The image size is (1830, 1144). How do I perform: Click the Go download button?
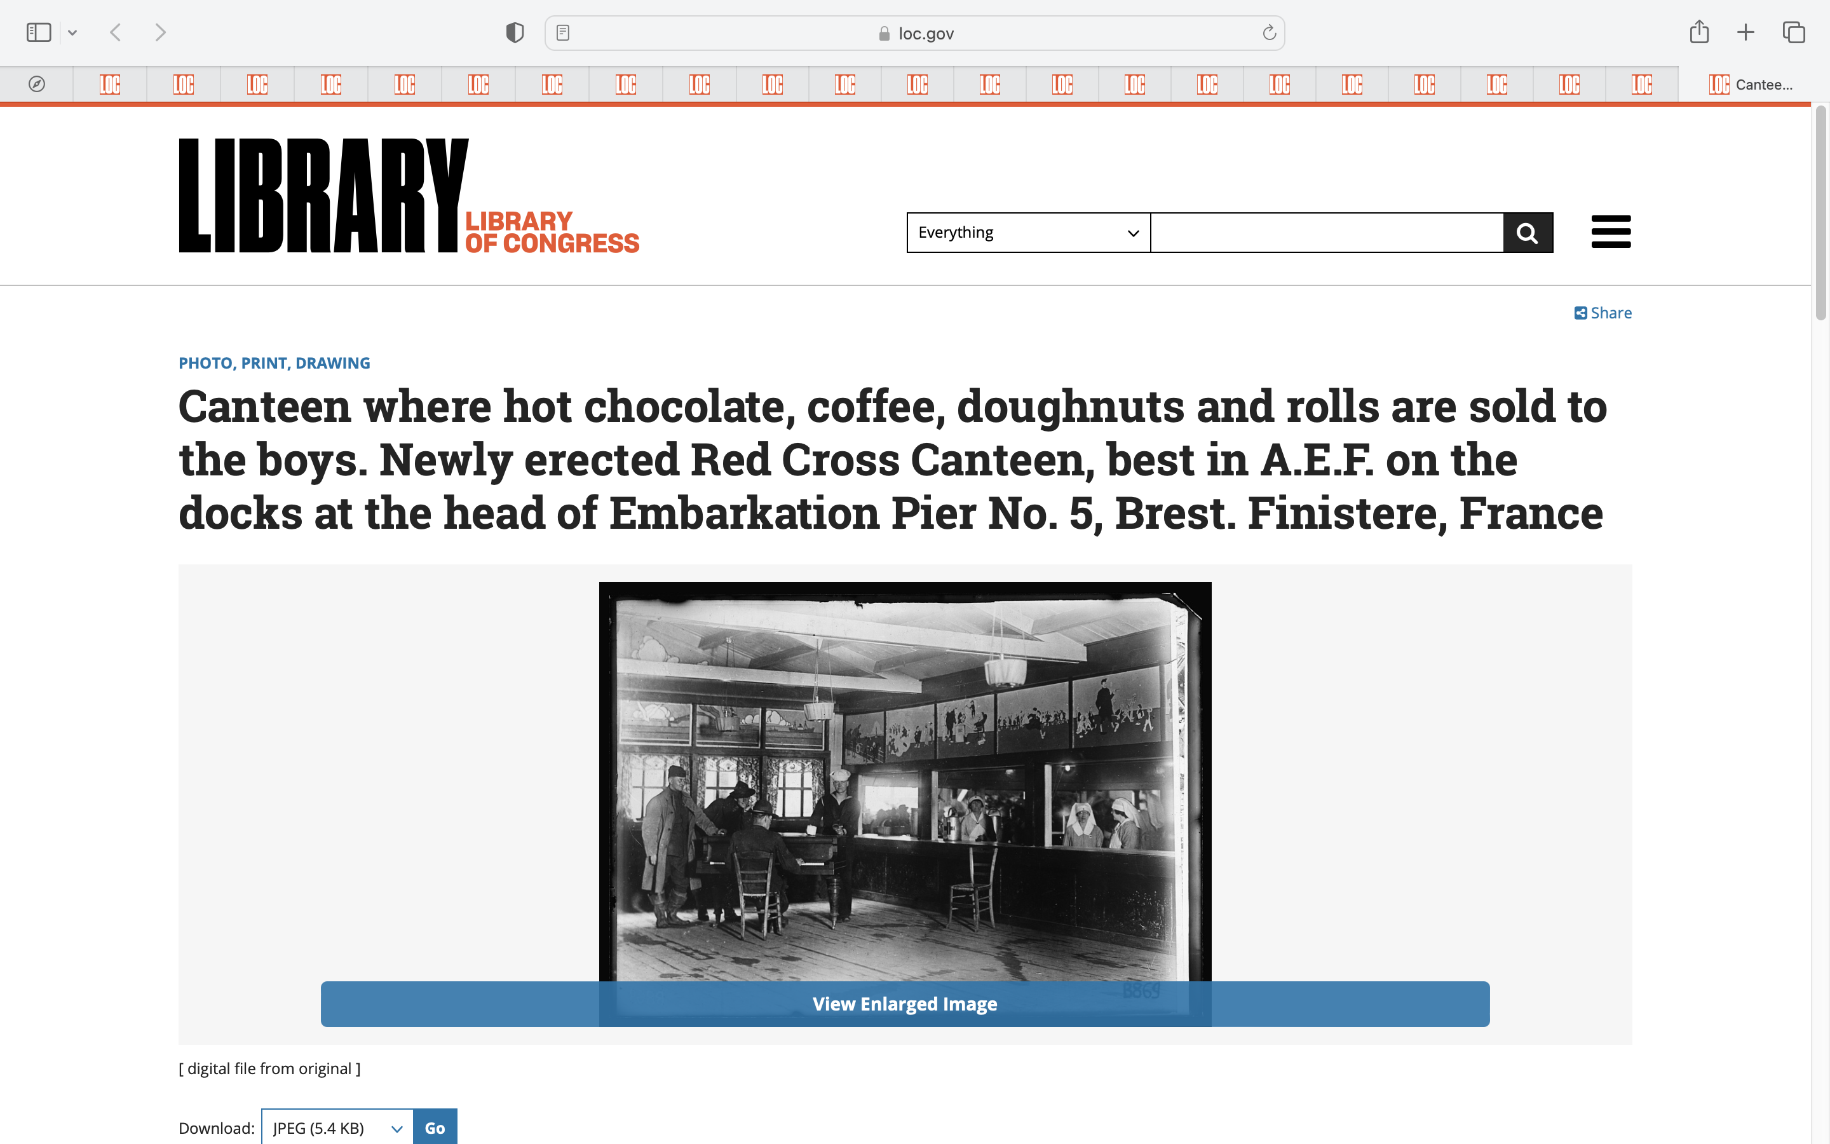click(x=435, y=1127)
